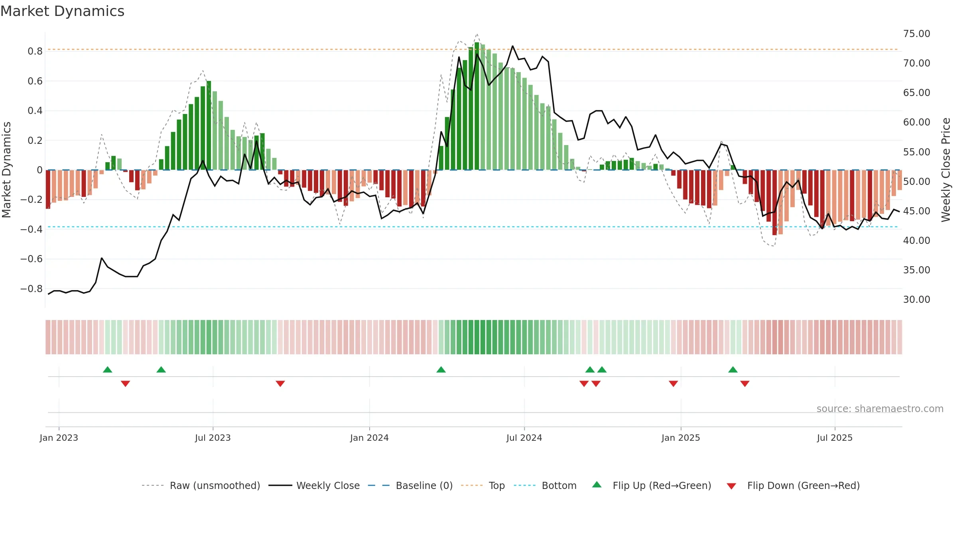Viewport: 957px width, 538px height.
Task: Select the Flip Down marker just before Jan 2025
Action: click(673, 383)
